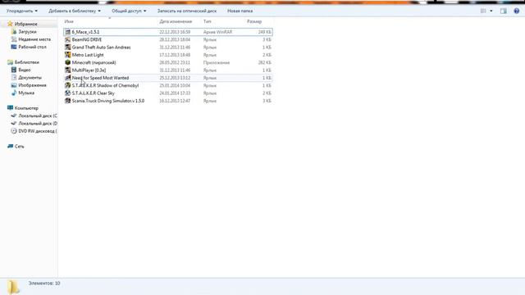Select S.T.A.L.K.E.R Shadow of Chernobyl icon
The width and height of the screenshot is (525, 295).
pyautogui.click(x=67, y=85)
